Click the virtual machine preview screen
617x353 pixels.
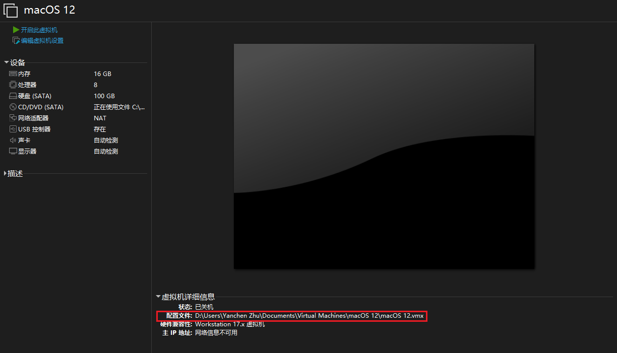point(384,156)
